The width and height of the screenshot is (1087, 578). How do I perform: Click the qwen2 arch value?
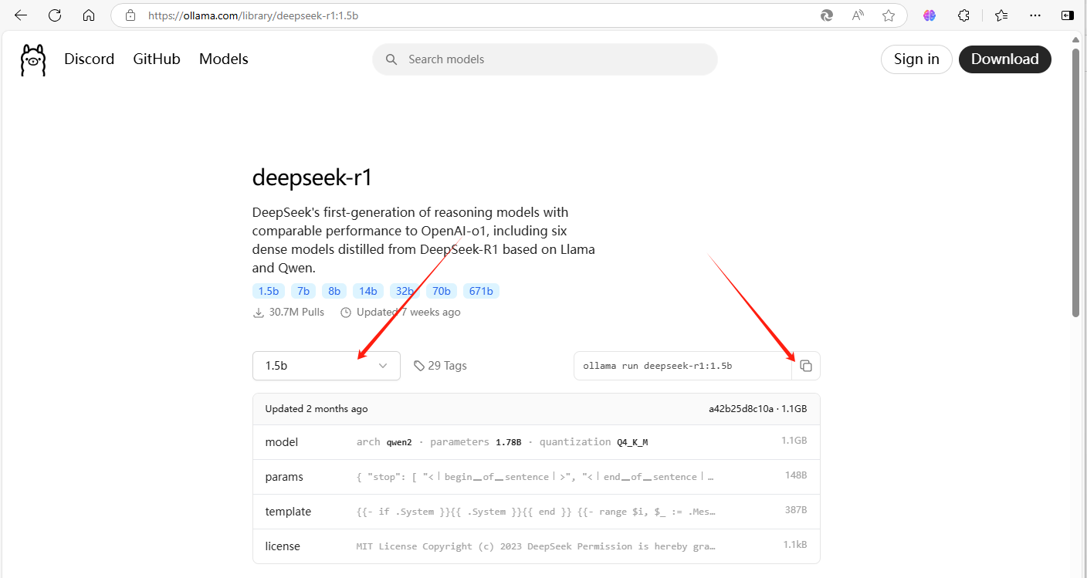(399, 442)
